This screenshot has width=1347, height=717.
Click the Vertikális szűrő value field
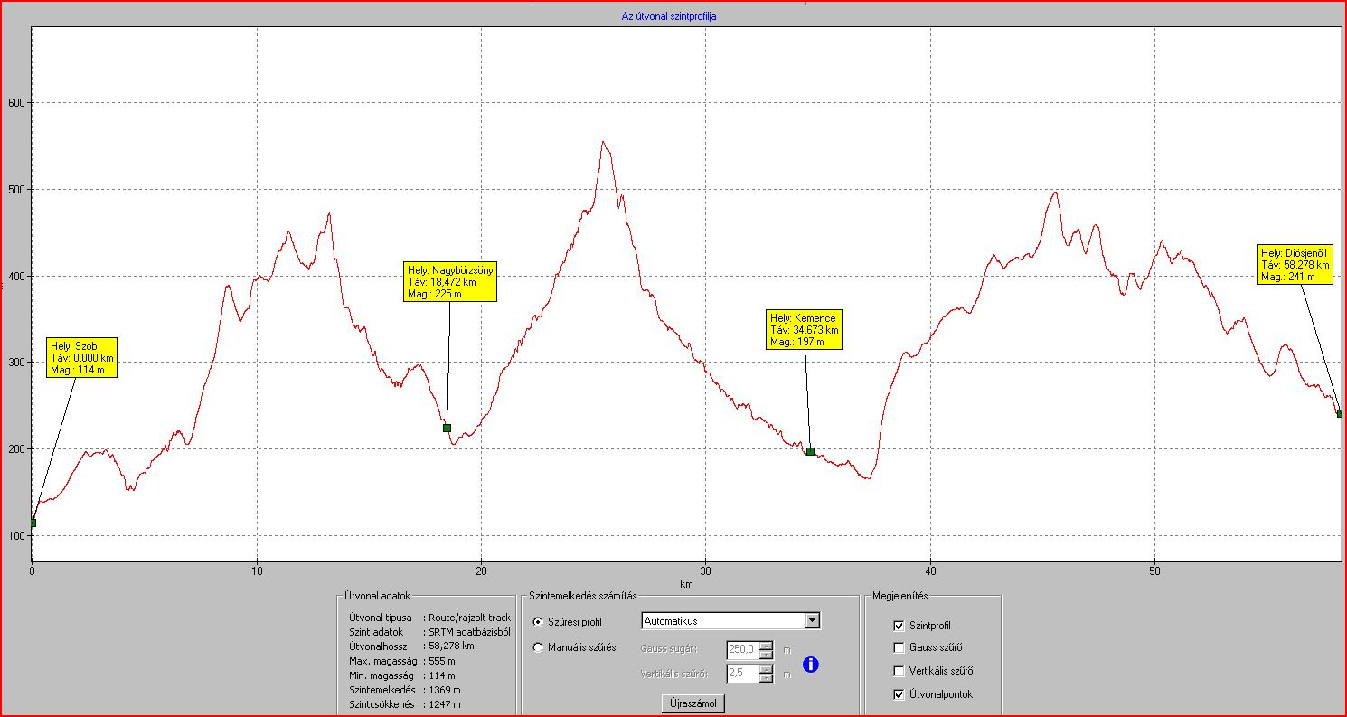[742, 674]
